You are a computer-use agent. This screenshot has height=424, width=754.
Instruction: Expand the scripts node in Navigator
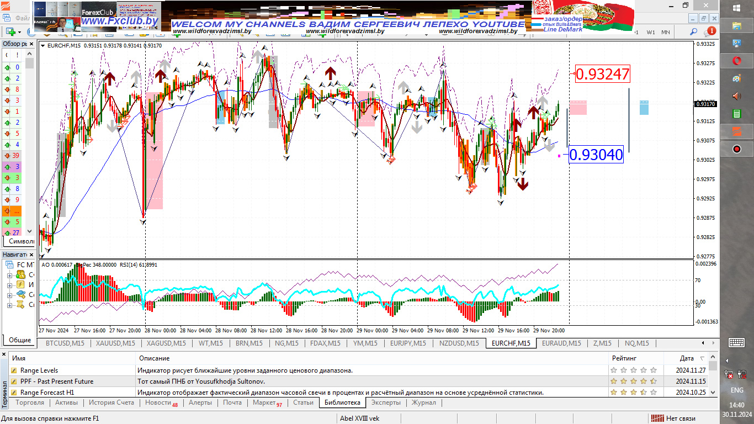tap(9, 305)
